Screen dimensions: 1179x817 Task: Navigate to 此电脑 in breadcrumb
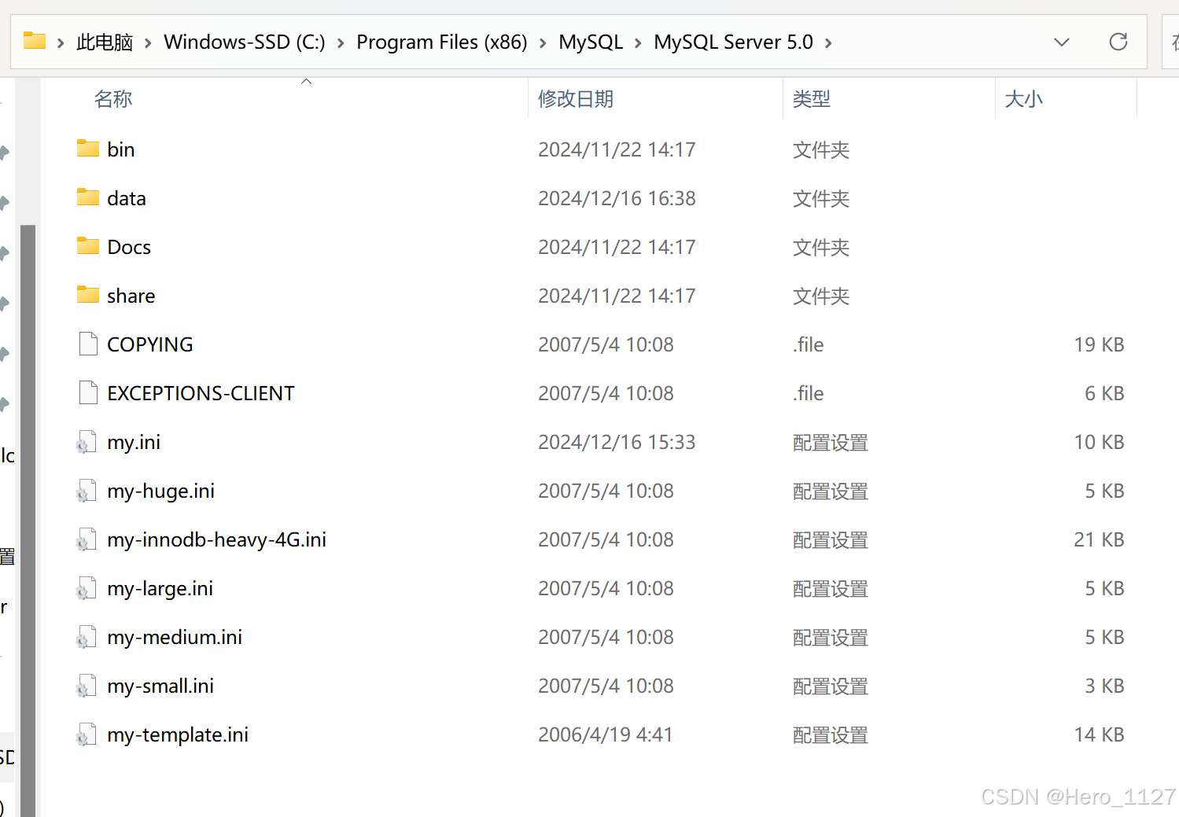[105, 42]
